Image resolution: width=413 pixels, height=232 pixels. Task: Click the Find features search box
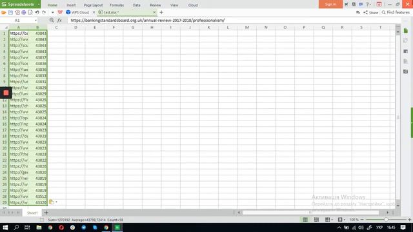pos(396,12)
